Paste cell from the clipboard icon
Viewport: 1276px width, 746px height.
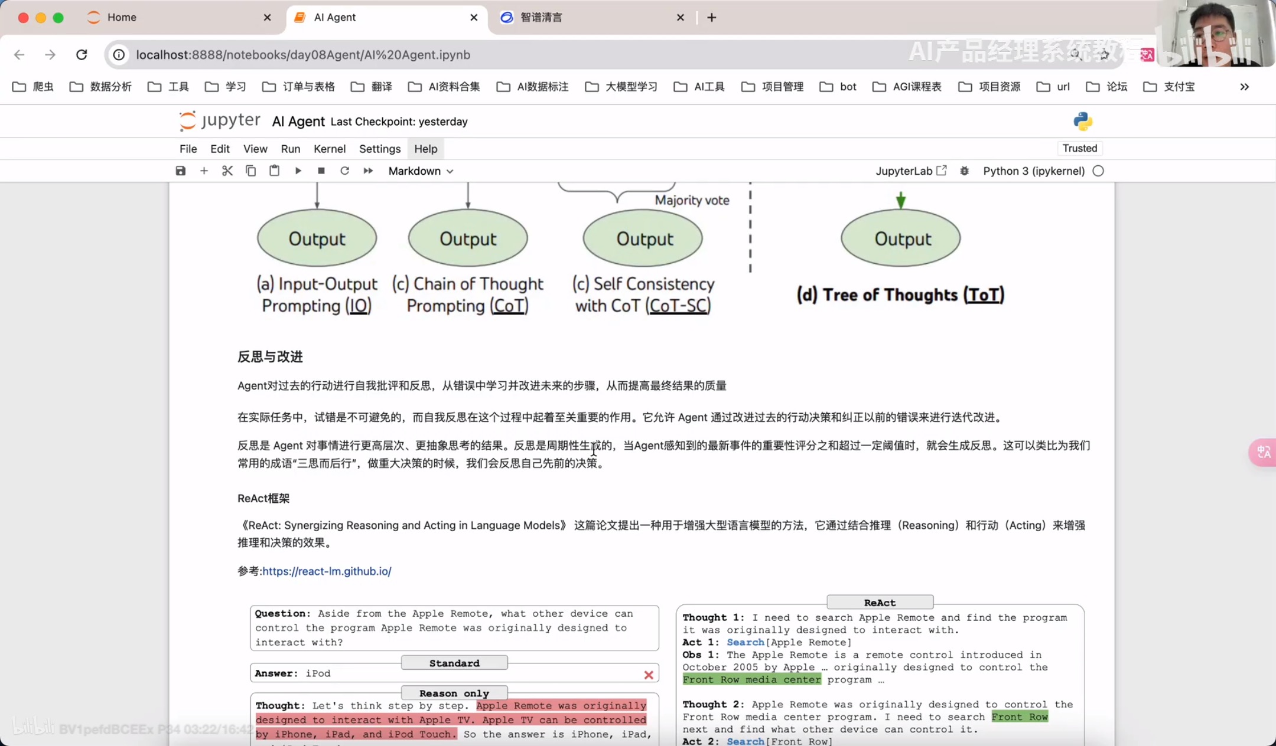click(x=274, y=171)
